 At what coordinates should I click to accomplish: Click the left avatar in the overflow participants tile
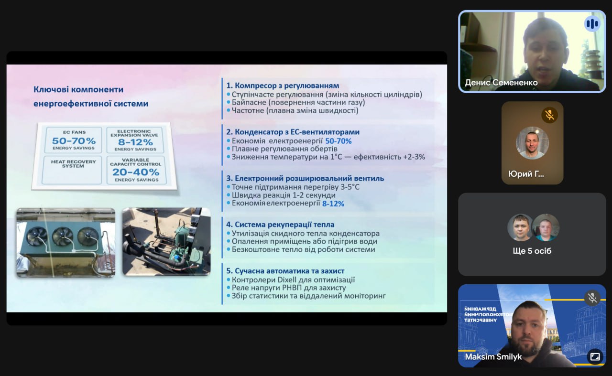[x=520, y=227]
